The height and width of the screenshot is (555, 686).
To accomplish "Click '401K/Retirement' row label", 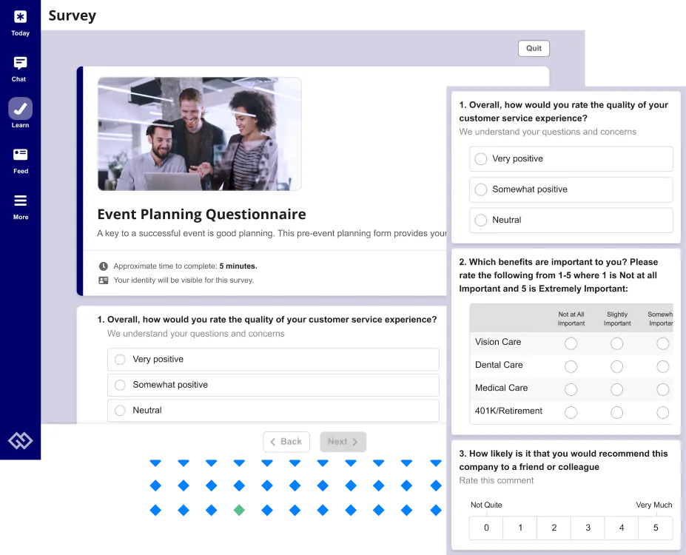I will coord(508,411).
